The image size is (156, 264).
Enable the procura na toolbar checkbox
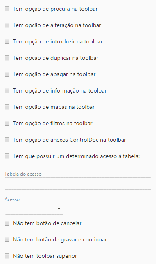[7, 9]
